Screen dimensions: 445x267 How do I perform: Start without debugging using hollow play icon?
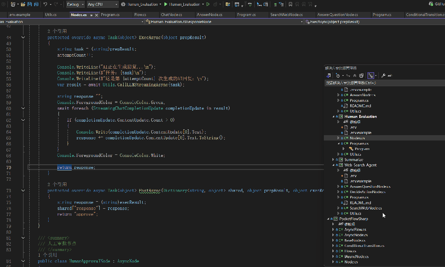pos(208,4)
